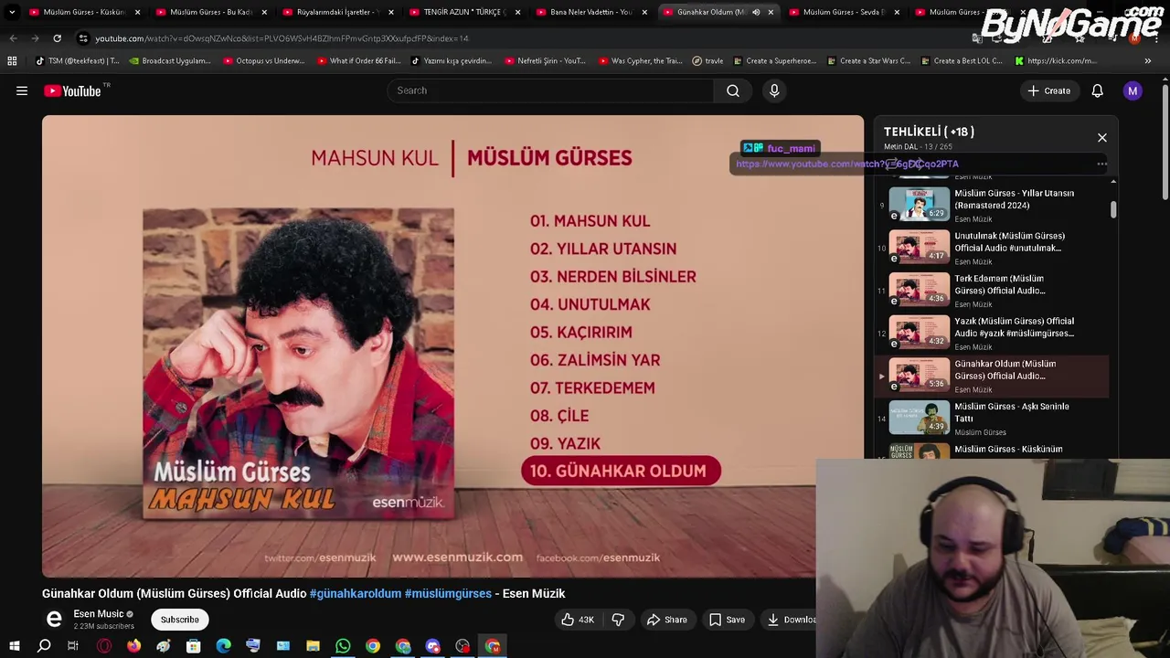This screenshot has height=658, width=1170.
Task: Open Microsoft Edge in the taskbar
Action: 223,646
